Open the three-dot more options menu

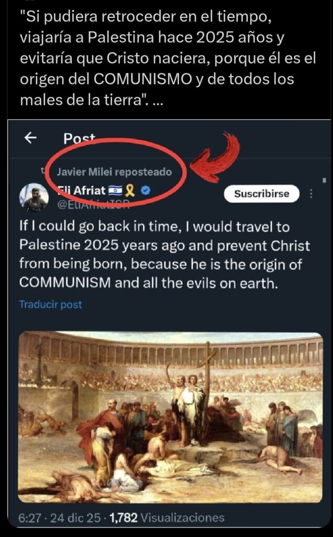(313, 194)
